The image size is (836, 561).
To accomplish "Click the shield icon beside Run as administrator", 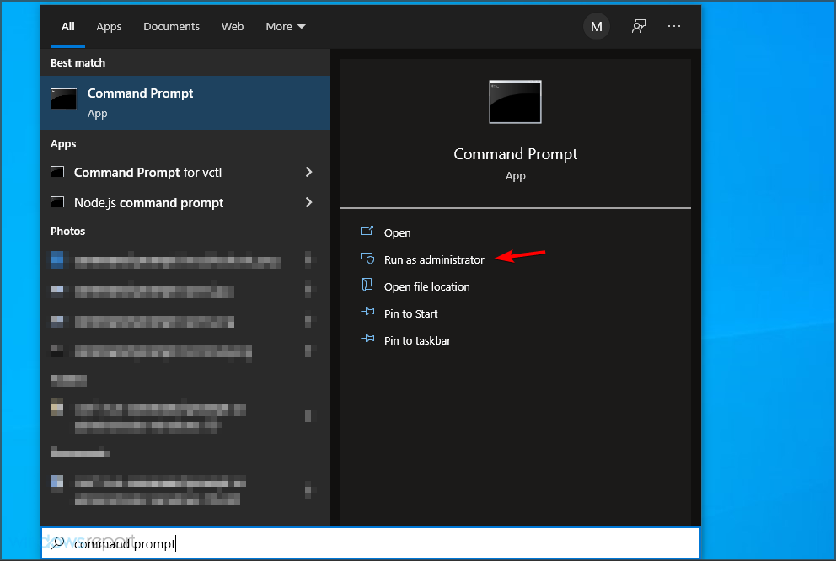I will point(368,259).
